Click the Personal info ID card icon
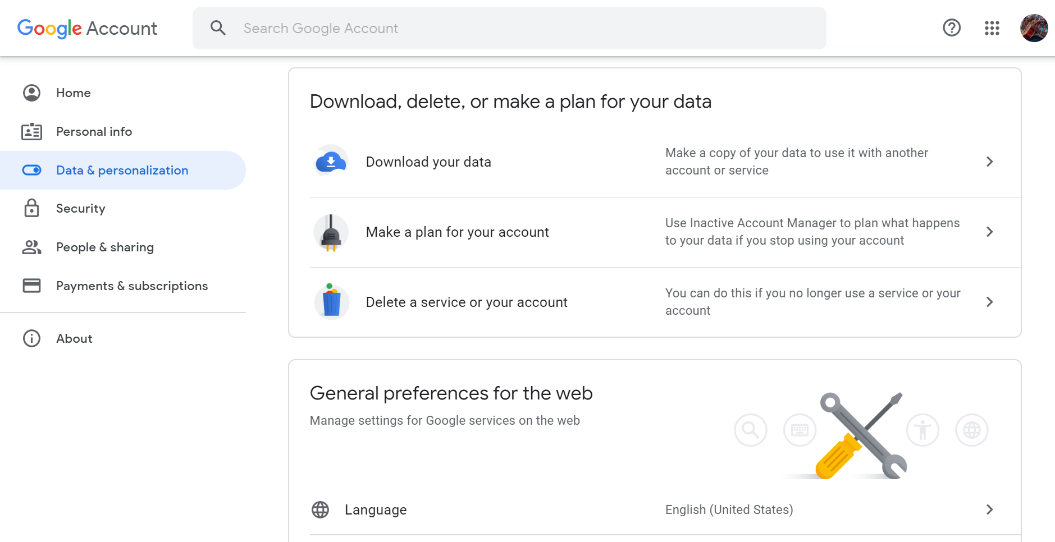 pyautogui.click(x=31, y=131)
